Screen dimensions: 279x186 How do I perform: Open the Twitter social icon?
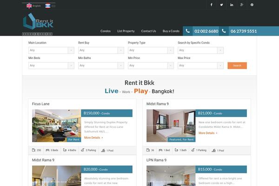click(x=221, y=5)
